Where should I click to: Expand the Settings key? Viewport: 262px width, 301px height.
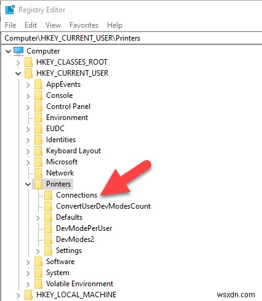[x=38, y=251]
